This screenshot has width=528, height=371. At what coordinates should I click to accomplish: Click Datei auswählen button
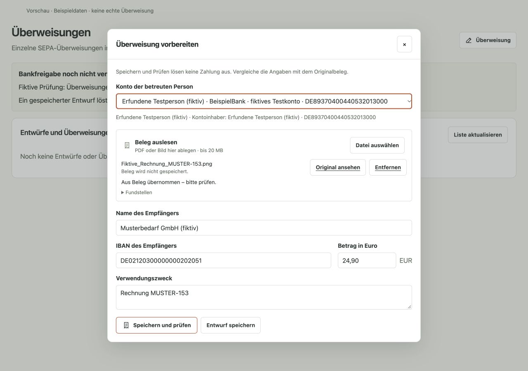tap(377, 145)
